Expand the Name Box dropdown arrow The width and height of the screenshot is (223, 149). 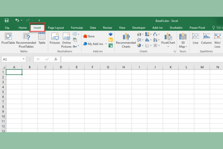[x=24, y=59]
